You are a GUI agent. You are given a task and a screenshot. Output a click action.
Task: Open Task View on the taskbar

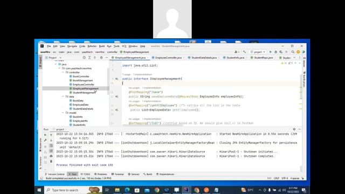click(107, 190)
